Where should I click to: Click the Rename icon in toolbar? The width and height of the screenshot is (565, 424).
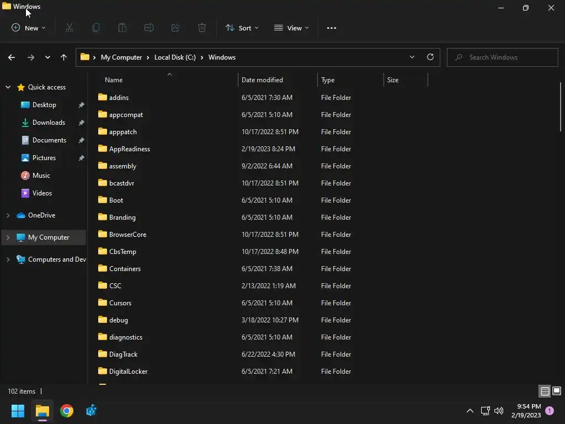[x=149, y=28]
